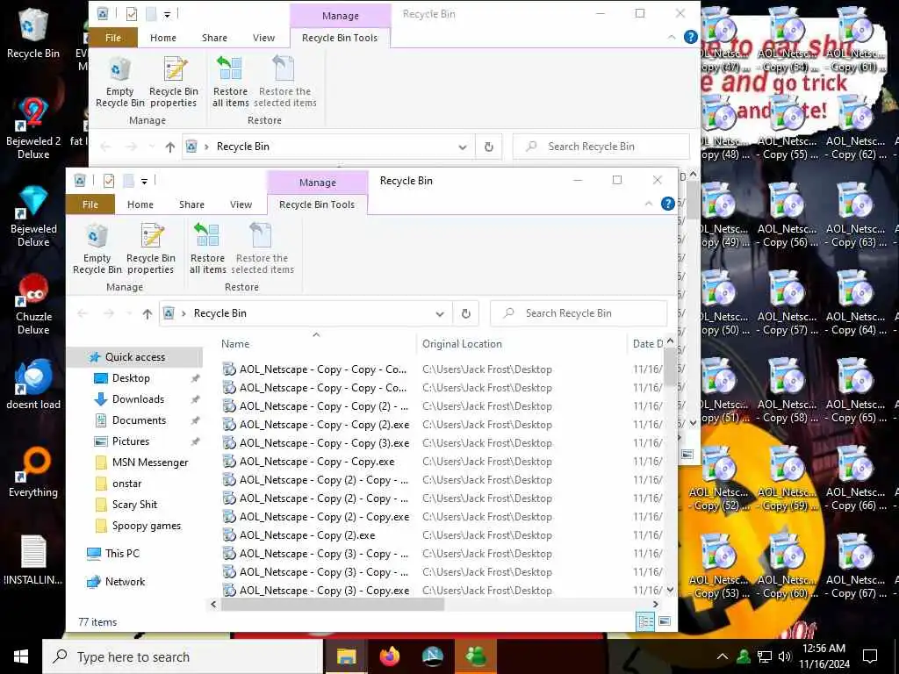Viewport: 899px width, 674px height.
Task: Go up one level in front window
Action: click(147, 313)
